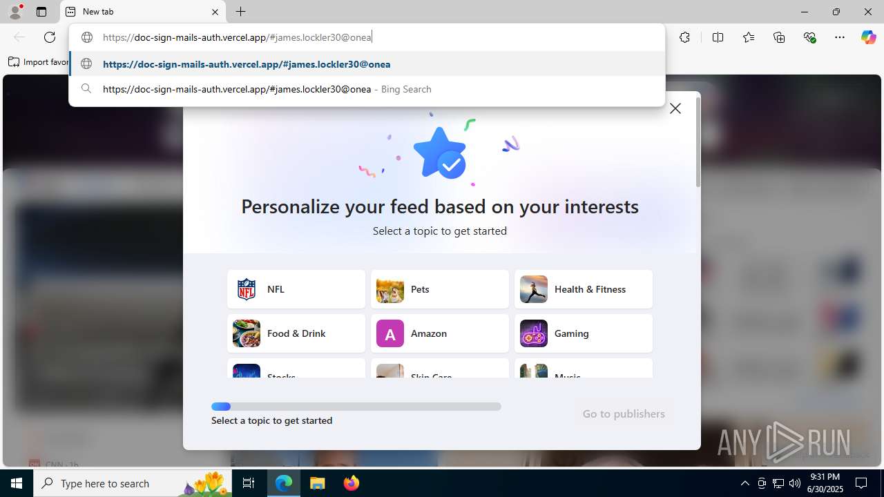884x497 pixels.
Task: Toggle split screen view icon
Action: (x=718, y=37)
